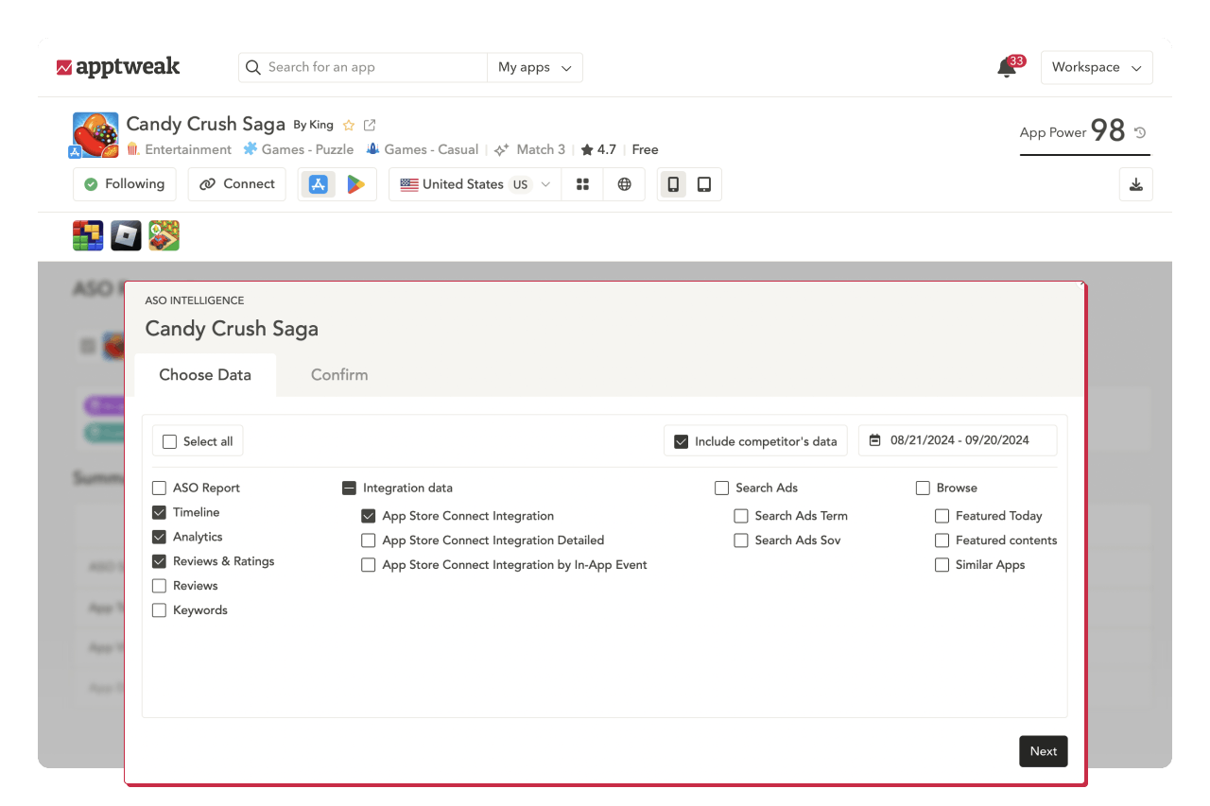Open the United States country selector
The image size is (1210, 806).
(x=474, y=184)
